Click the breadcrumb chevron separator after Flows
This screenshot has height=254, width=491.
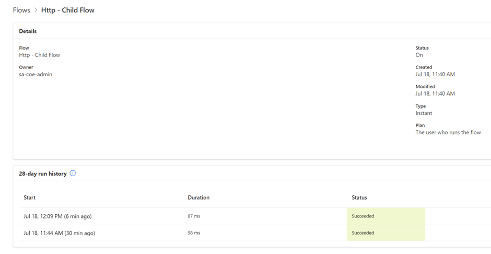[x=36, y=10]
